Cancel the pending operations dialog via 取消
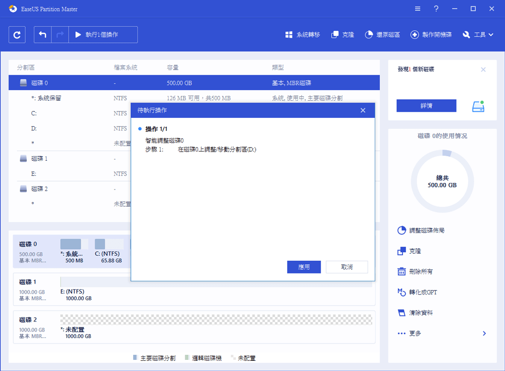This screenshot has width=505, height=371. 347,267
